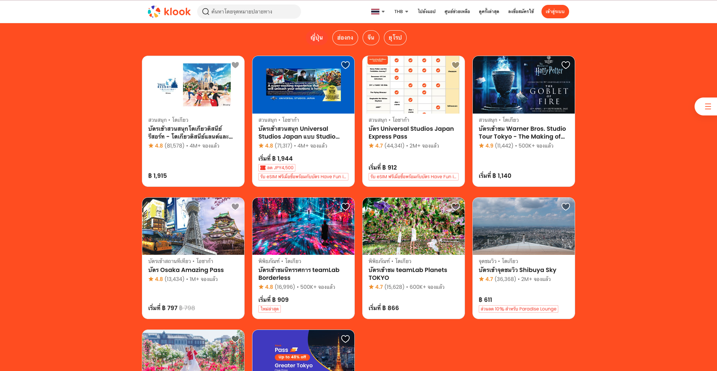Open the Osaka Amazing Pass photo thumbnail
The height and width of the screenshot is (371, 717).
tap(193, 226)
